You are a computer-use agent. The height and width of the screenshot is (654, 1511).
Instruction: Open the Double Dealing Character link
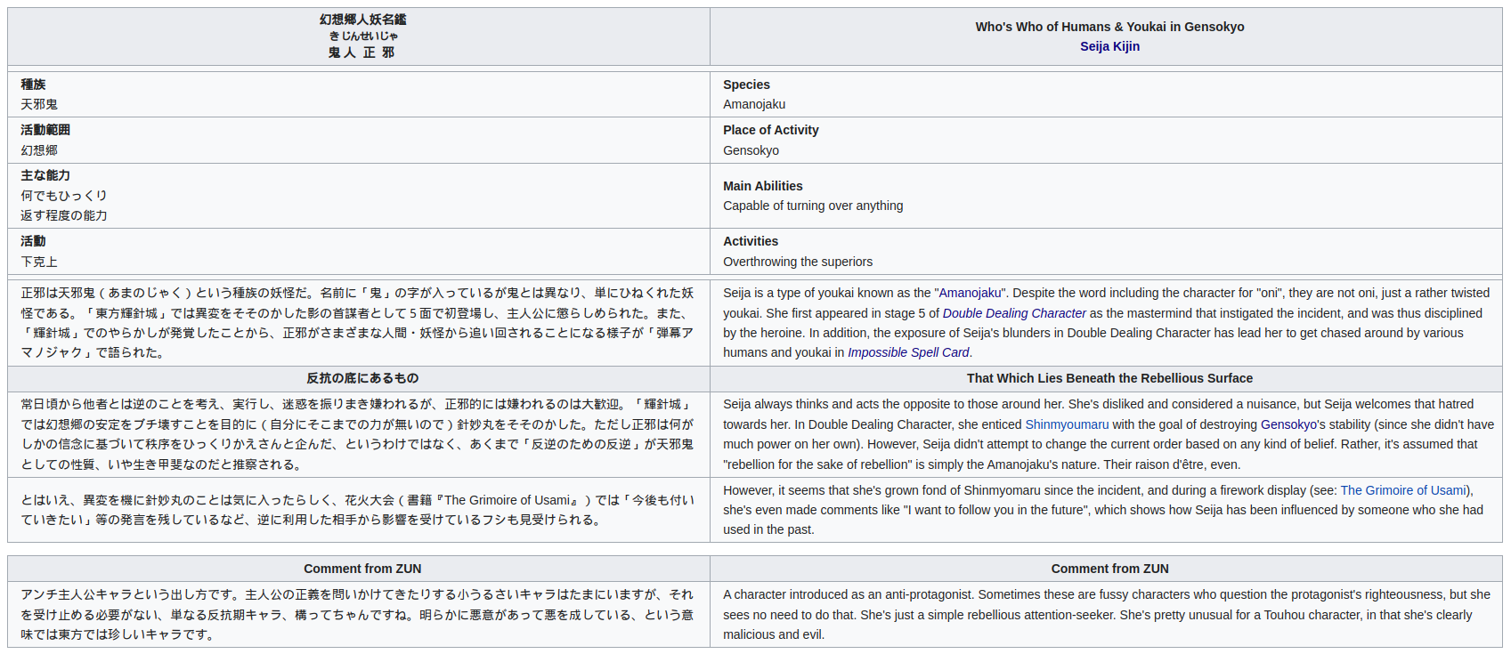click(x=1014, y=313)
